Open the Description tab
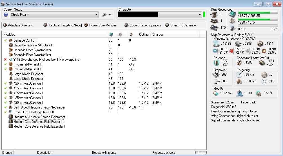 tap(45, 153)
